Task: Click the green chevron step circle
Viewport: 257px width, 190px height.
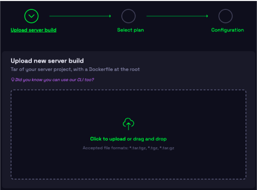Action: 31,16
